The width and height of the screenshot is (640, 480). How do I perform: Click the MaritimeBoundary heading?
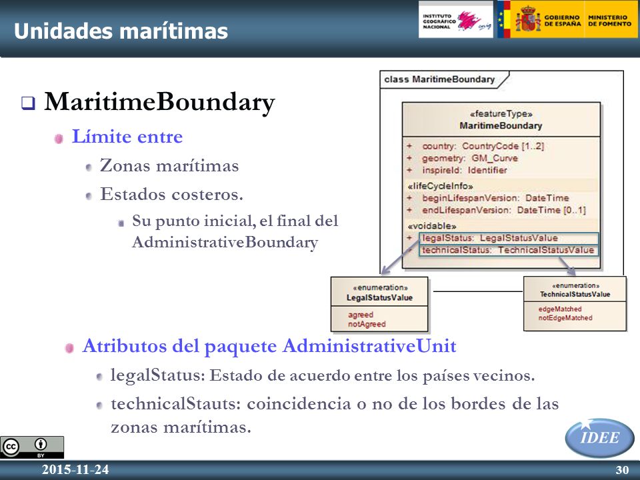pos(159,101)
